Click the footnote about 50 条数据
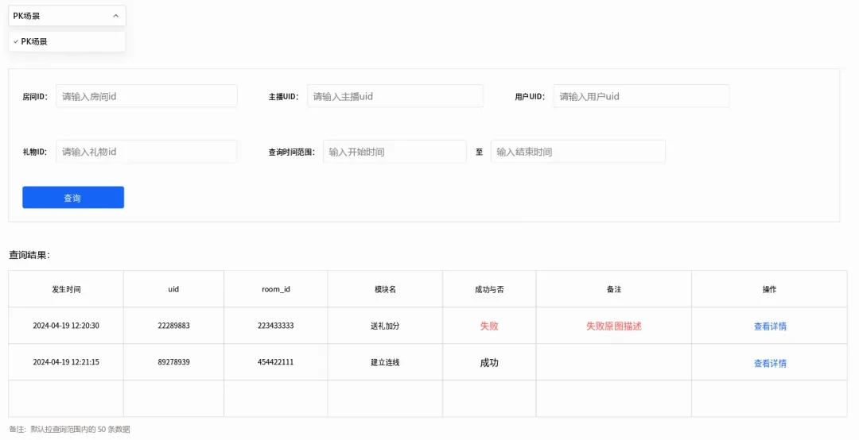The height and width of the screenshot is (440, 859). point(69,430)
